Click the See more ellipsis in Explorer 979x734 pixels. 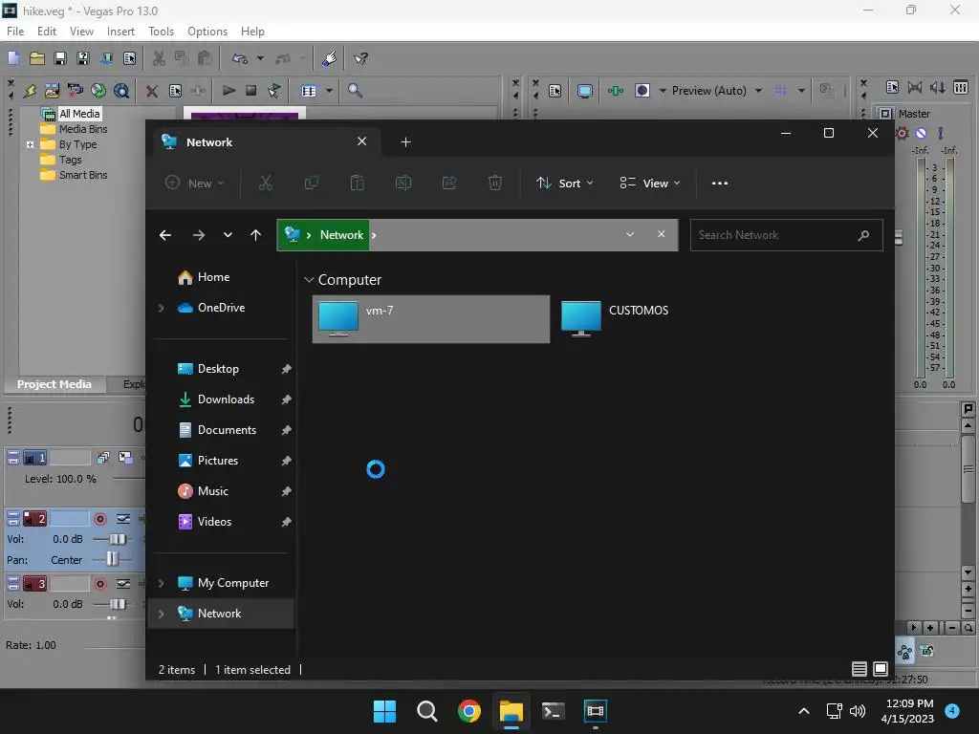(x=719, y=183)
